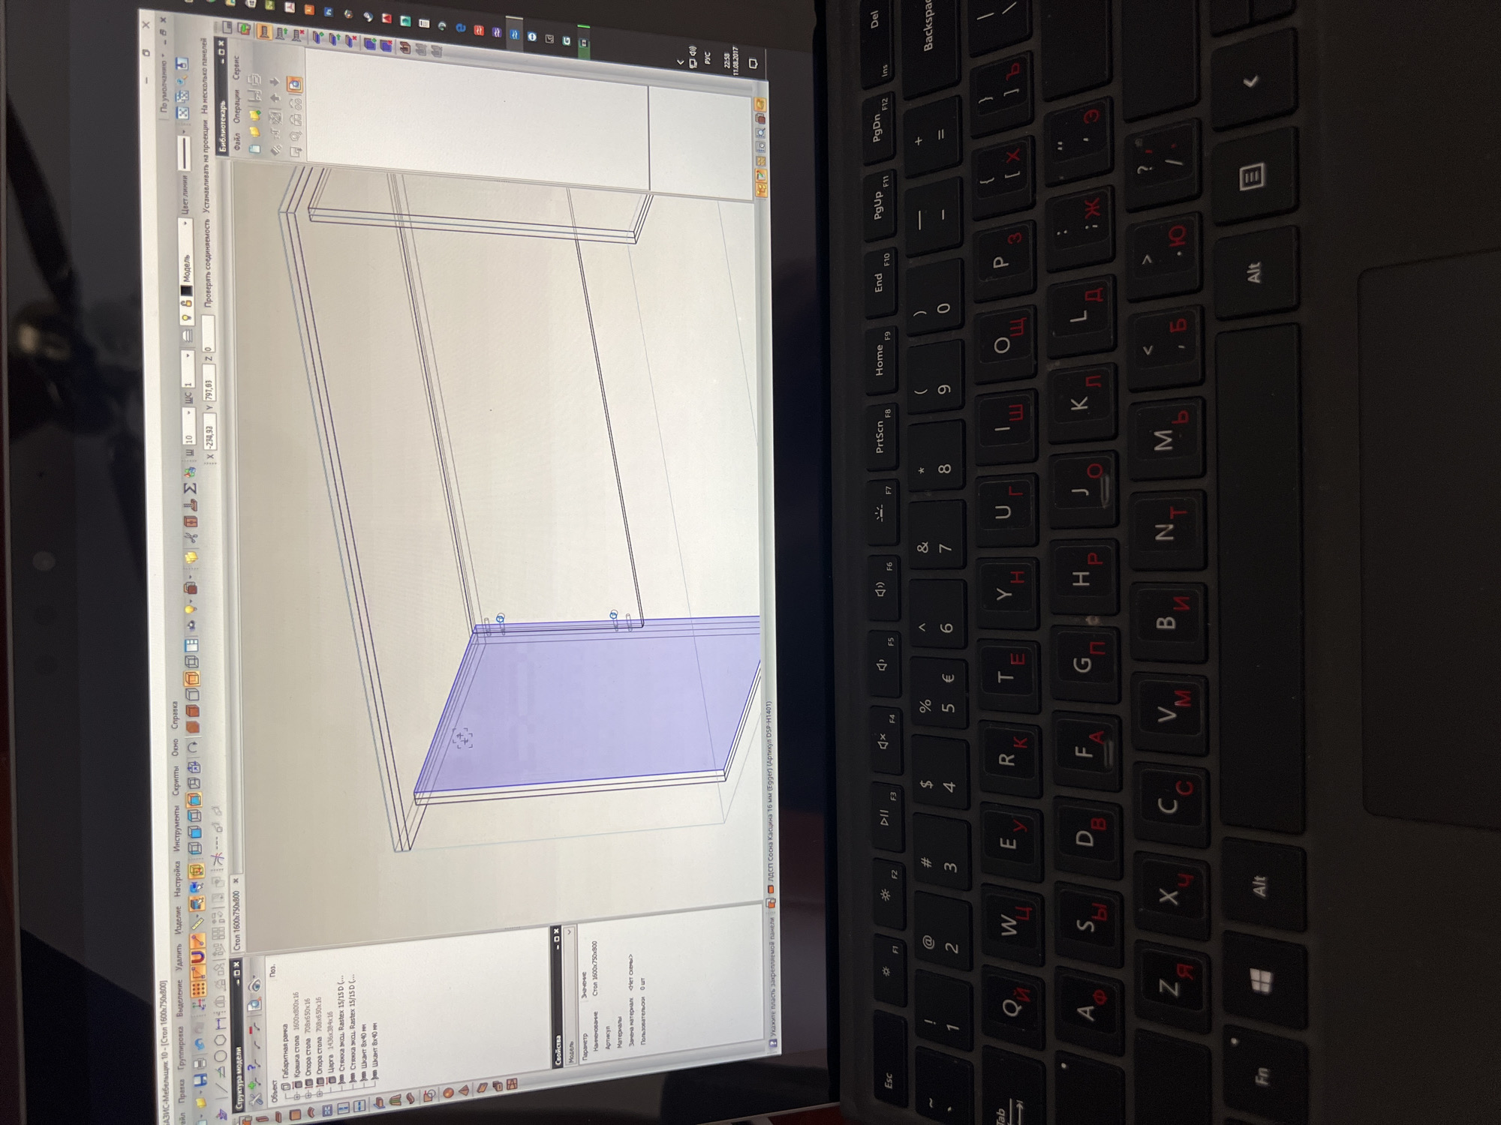The width and height of the screenshot is (1501, 1125).
Task: Open Сервис menu in Библиотекарь panel
Action: (236, 67)
